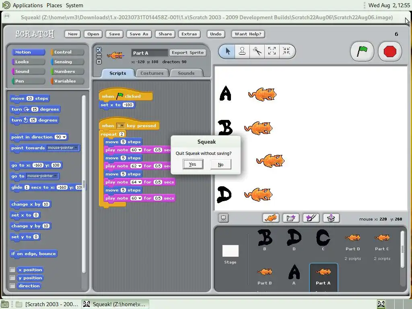Click No in the Squeak dialog
412x309 pixels.
pyautogui.click(x=221, y=165)
